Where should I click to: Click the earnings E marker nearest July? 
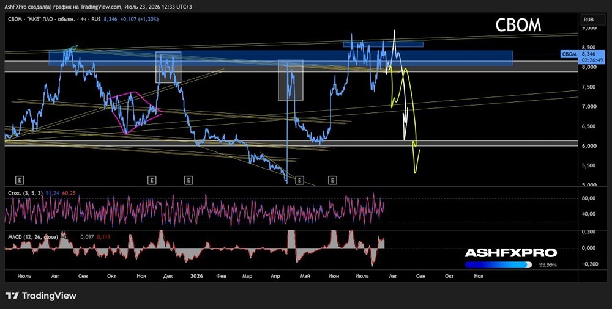(20, 180)
